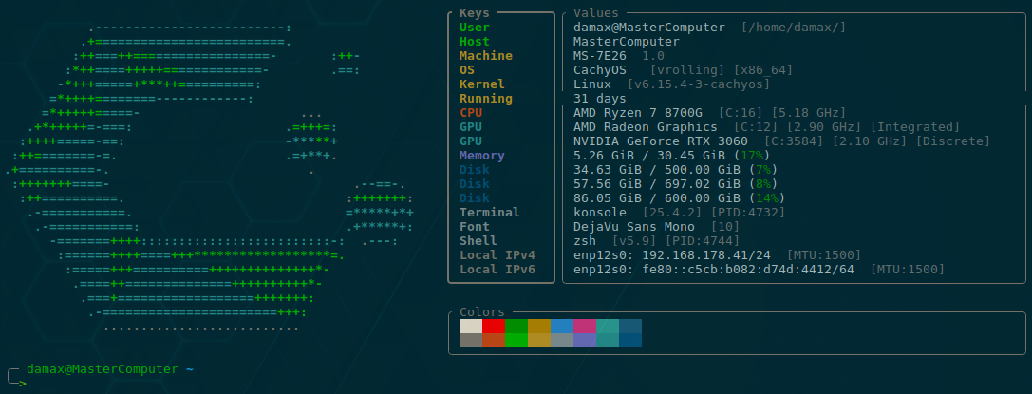Select the 'zsh' shell value
This screenshot has width=1032, height=394.
pos(585,241)
